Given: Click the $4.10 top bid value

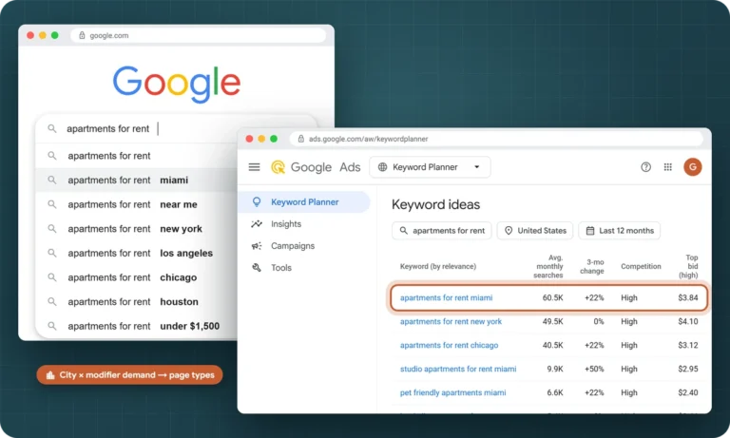Looking at the screenshot, I should point(688,322).
